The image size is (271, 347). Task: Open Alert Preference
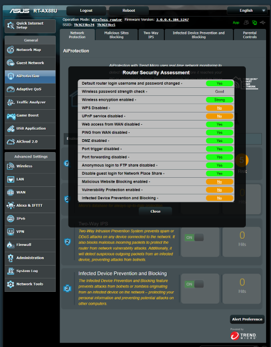[x=247, y=319]
